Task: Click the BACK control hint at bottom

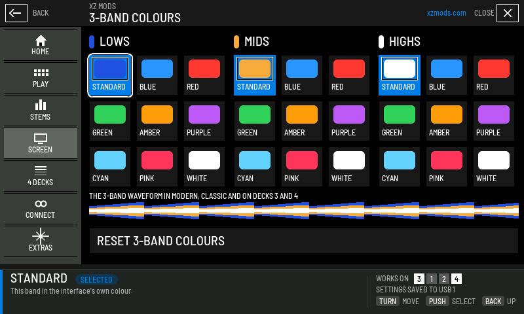Action: pos(493,302)
